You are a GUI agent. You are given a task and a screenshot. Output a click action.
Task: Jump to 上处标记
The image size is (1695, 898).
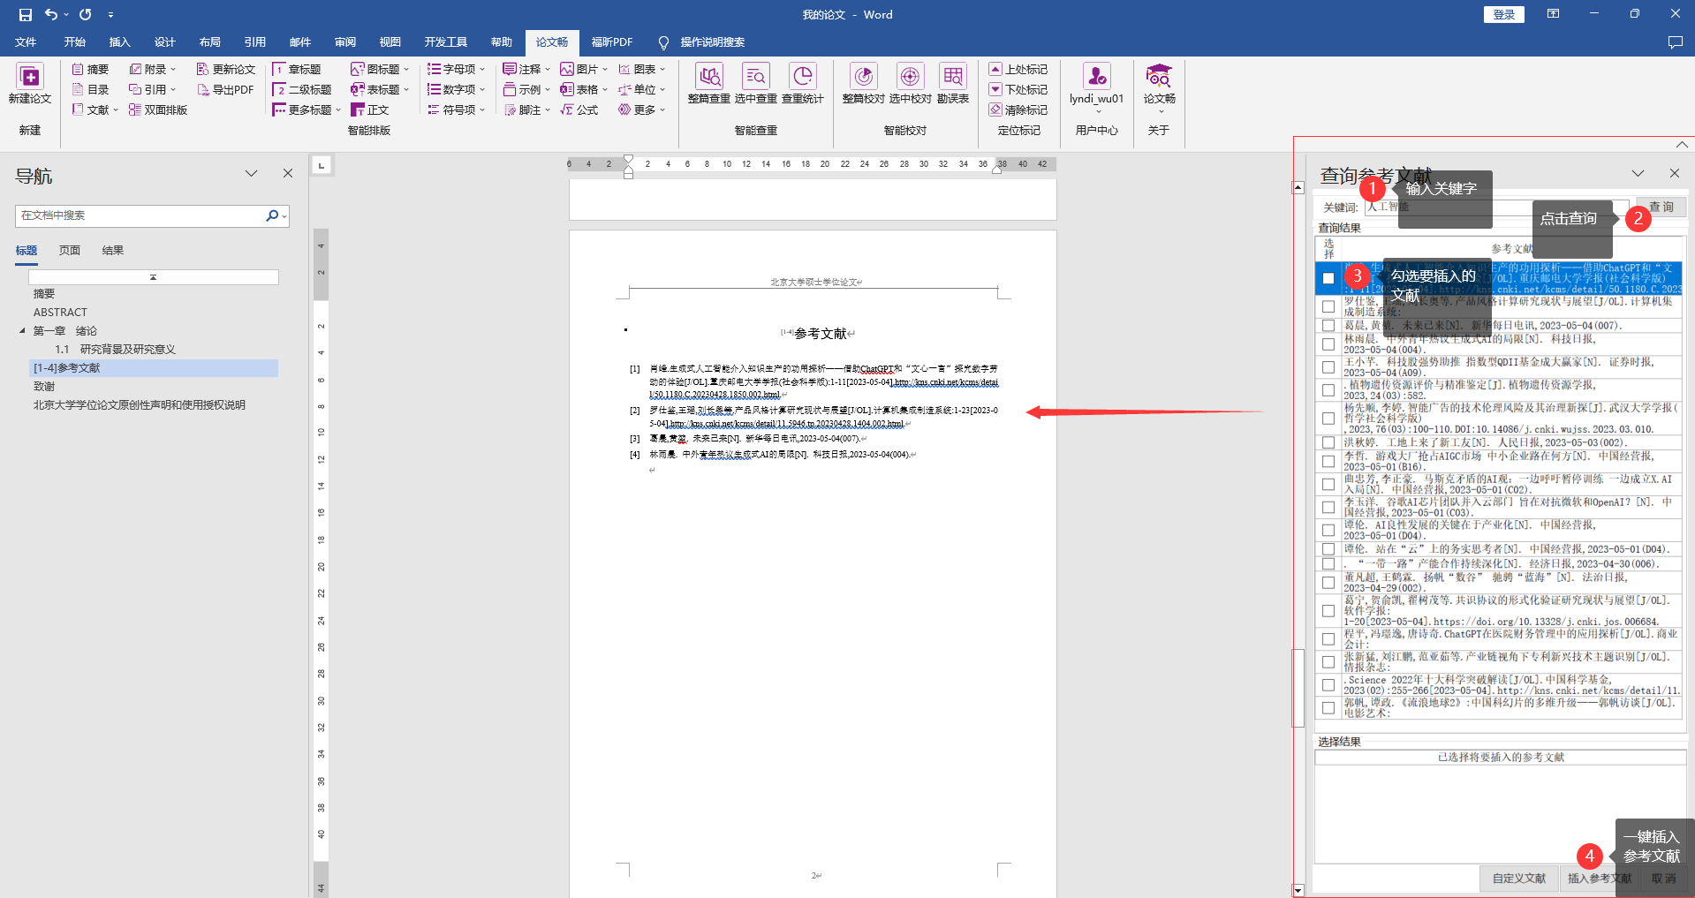1018,69
